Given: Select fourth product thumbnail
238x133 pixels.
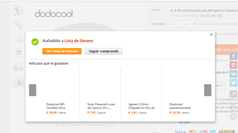Looking at the screenshot, I should click(18, 53).
